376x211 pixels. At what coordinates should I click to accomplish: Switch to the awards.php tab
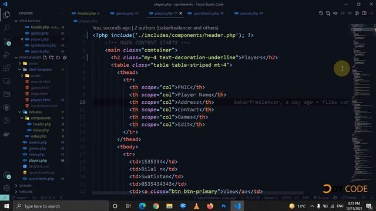pyautogui.click(x=249, y=13)
